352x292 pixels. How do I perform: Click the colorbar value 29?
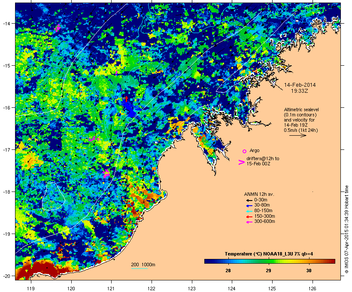(x=268, y=271)
